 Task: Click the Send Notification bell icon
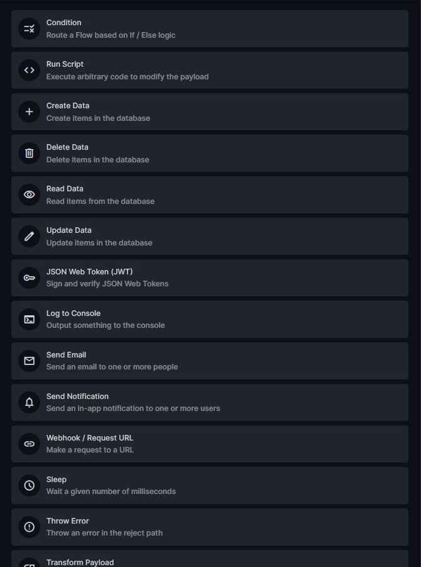click(29, 403)
